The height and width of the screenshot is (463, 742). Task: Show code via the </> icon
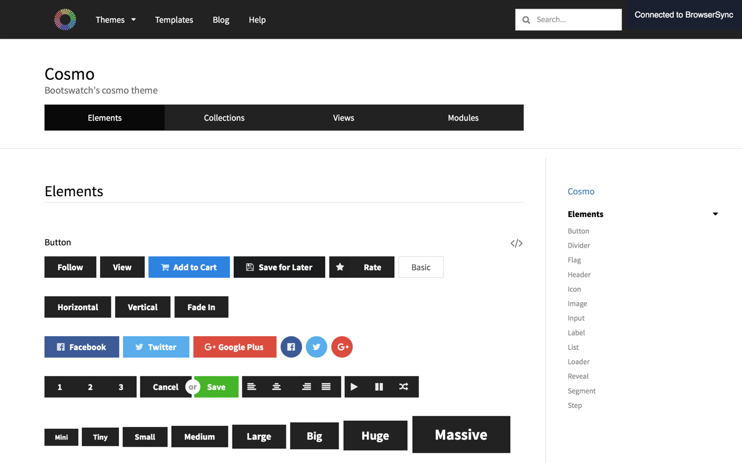(517, 243)
